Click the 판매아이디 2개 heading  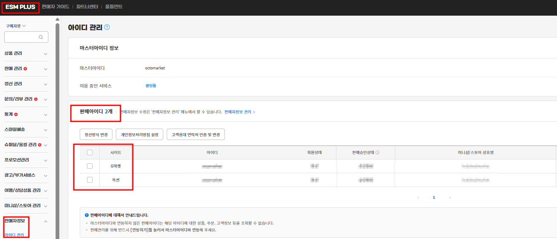tap(96, 112)
